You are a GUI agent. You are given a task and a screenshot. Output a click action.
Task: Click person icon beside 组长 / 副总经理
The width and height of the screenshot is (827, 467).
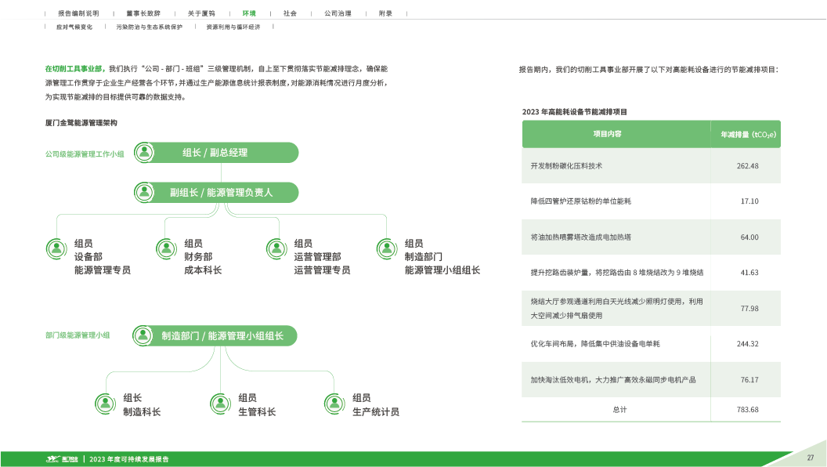click(144, 153)
